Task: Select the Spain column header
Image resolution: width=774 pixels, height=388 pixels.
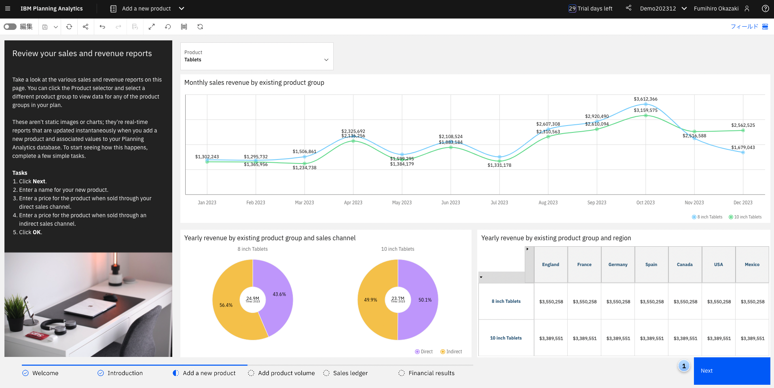Action: [651, 264]
